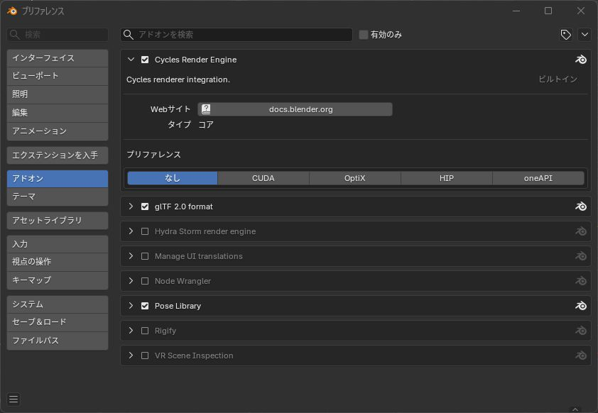This screenshot has width=598, height=413.
Task: Click Blender icon on the Node Wrangler row
Action: pyautogui.click(x=581, y=281)
